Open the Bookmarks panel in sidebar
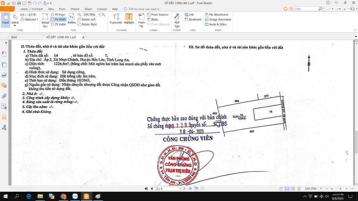 (x=4, y=54)
